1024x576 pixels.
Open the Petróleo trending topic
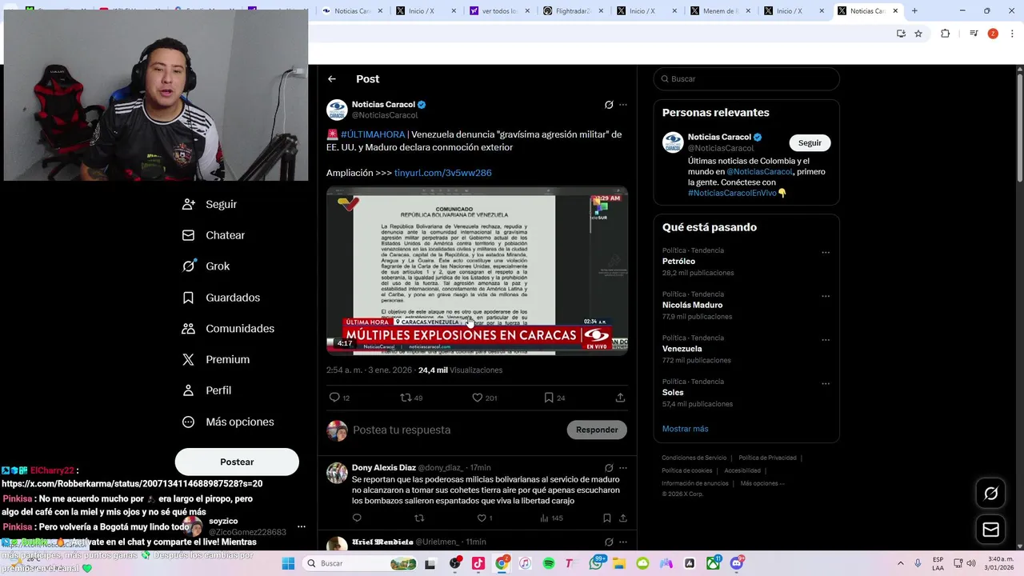pos(678,262)
